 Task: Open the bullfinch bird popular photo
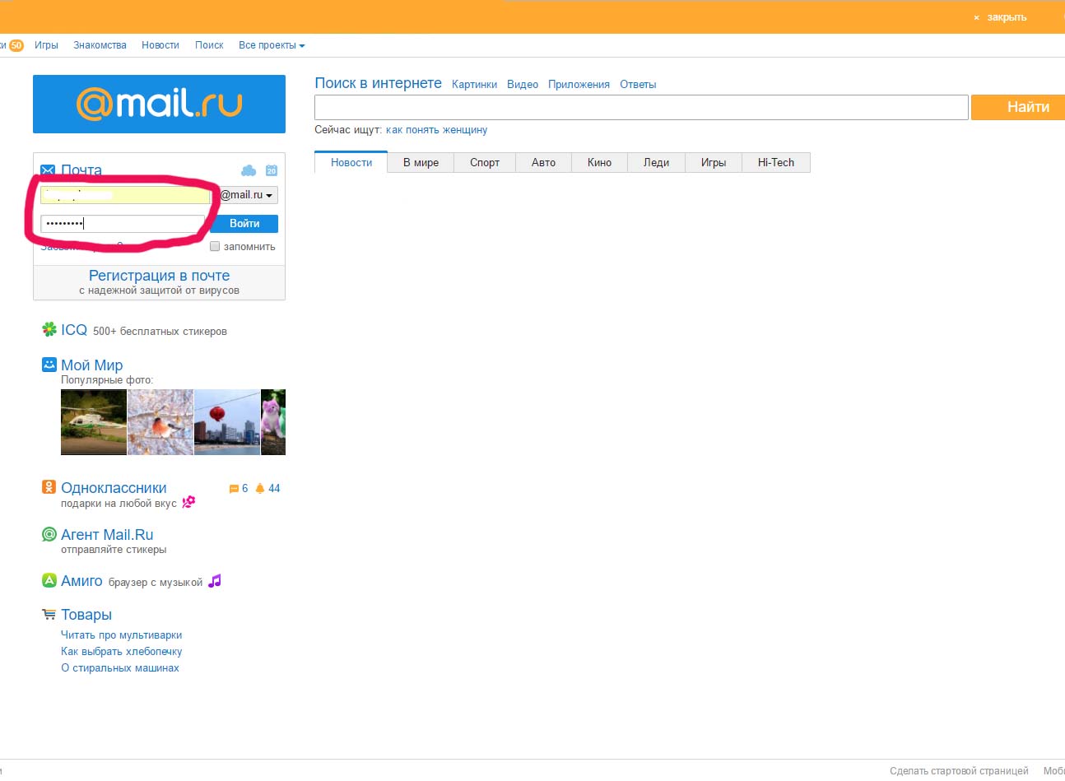(160, 422)
